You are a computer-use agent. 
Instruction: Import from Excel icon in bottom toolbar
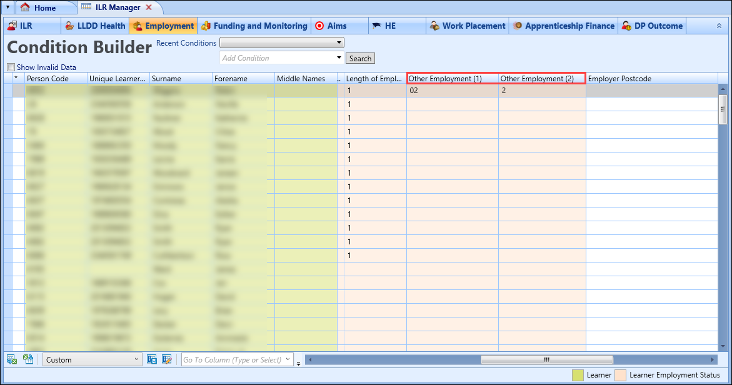point(28,359)
